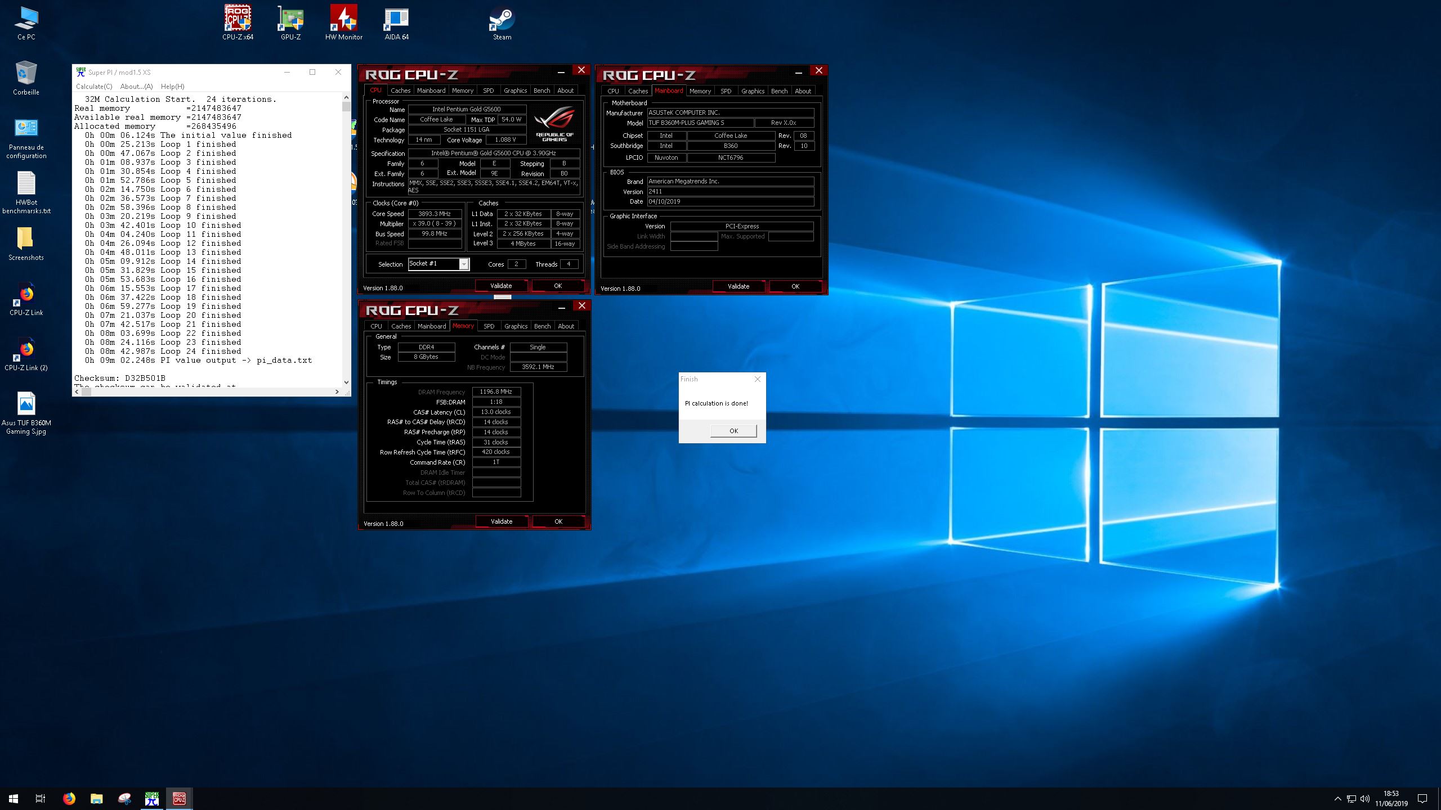Select HWBot benchmarks.txt file icon
Image resolution: width=1441 pixels, height=810 pixels.
tap(26, 193)
